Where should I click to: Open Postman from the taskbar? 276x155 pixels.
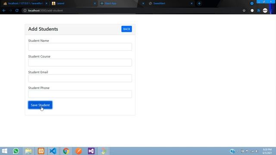coord(78,151)
